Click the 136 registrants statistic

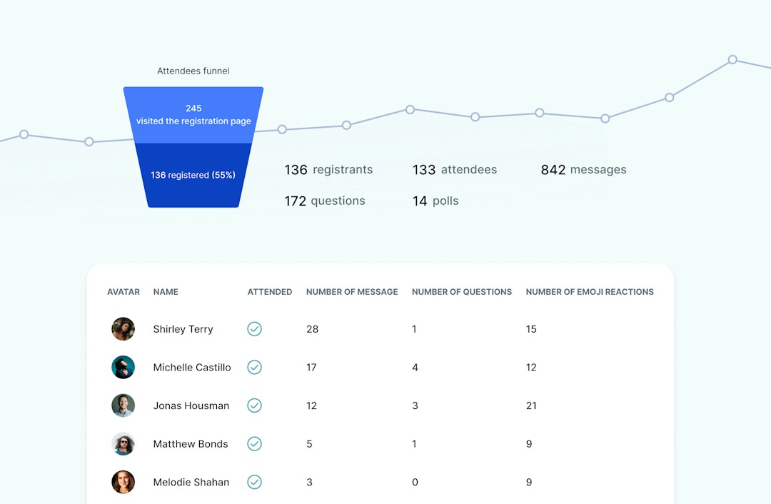tap(328, 170)
